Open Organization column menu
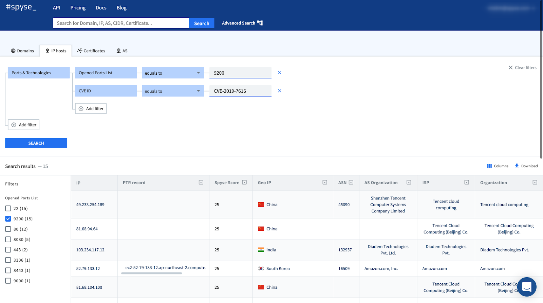 pos(535,183)
